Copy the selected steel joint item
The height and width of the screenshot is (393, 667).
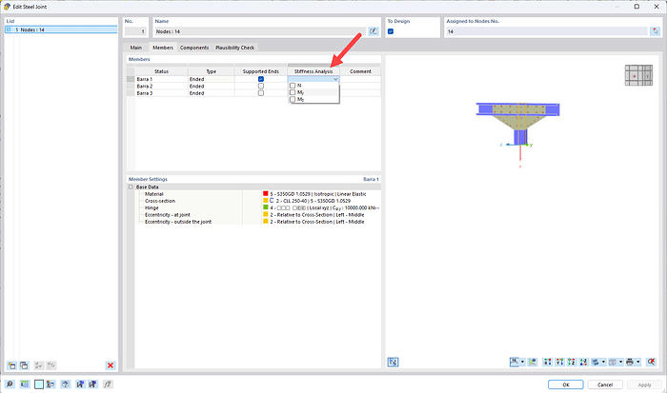24,365
